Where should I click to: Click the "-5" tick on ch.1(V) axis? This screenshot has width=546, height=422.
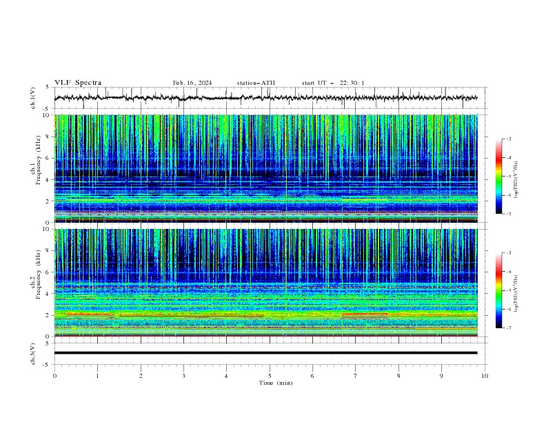tap(46, 109)
